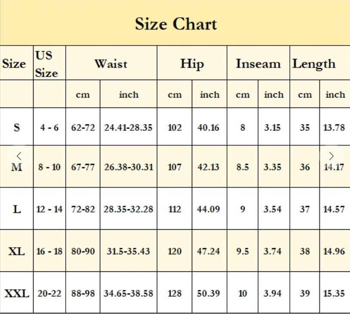Select the S size row label

point(17,127)
